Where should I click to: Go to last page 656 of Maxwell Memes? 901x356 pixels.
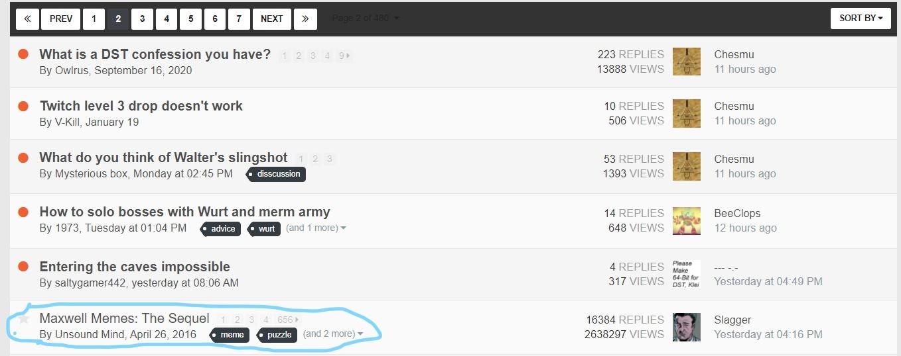[x=288, y=320]
